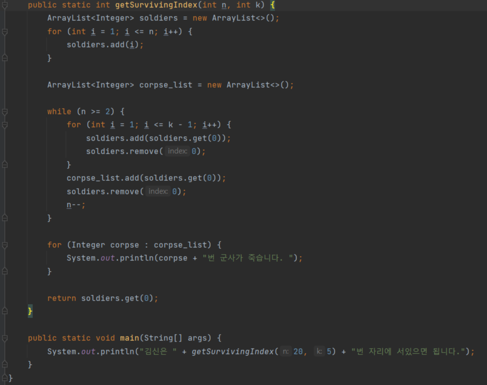Click 'soldiers.get(0)' in return statement
487x385 pixels.
coord(117,298)
